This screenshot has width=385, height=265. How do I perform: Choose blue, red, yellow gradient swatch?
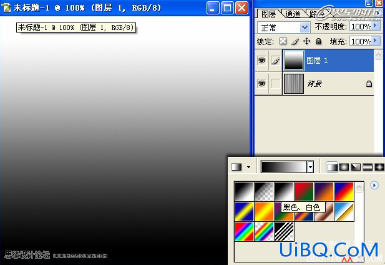344,192
